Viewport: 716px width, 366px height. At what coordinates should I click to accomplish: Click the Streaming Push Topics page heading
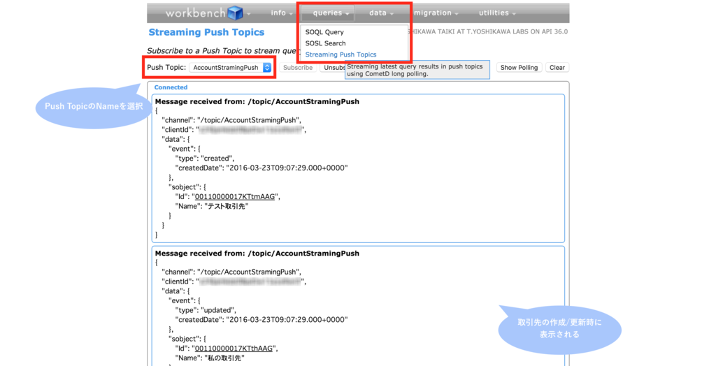pyautogui.click(x=206, y=32)
